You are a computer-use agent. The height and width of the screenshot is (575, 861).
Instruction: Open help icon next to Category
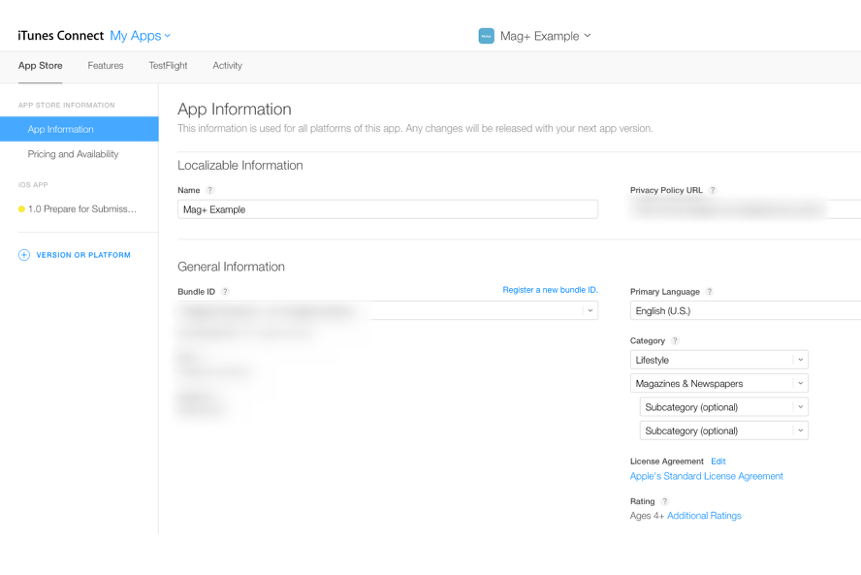675,340
